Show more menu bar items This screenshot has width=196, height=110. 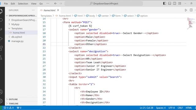click(x=48, y=3)
